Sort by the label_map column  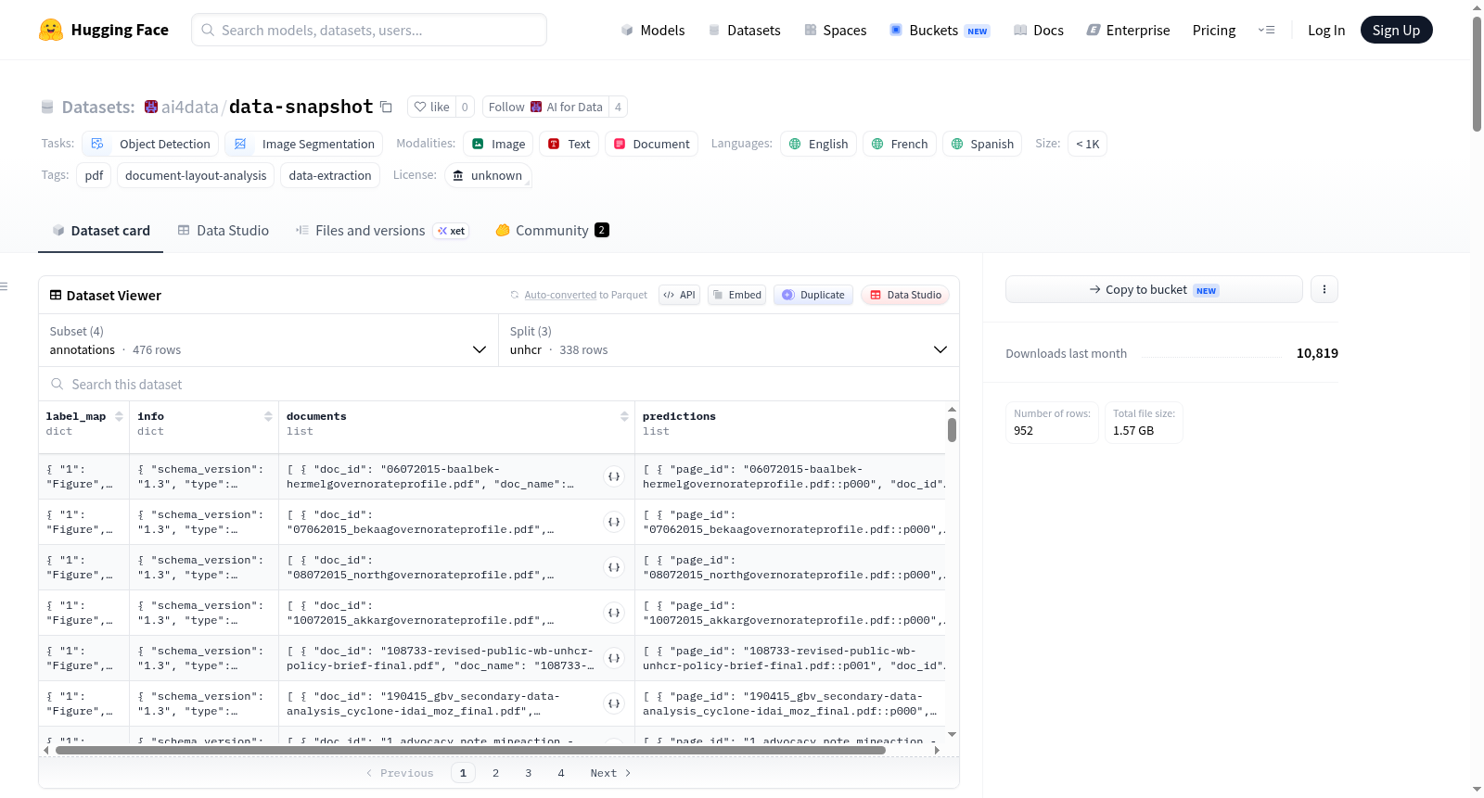pyautogui.click(x=119, y=417)
